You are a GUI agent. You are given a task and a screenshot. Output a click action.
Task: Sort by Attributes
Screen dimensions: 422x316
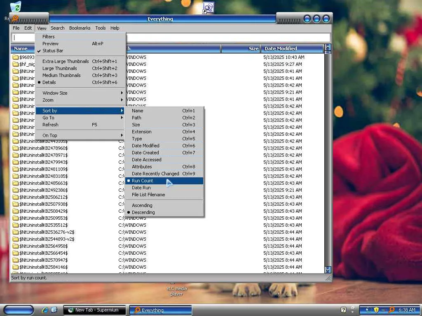coord(164,167)
